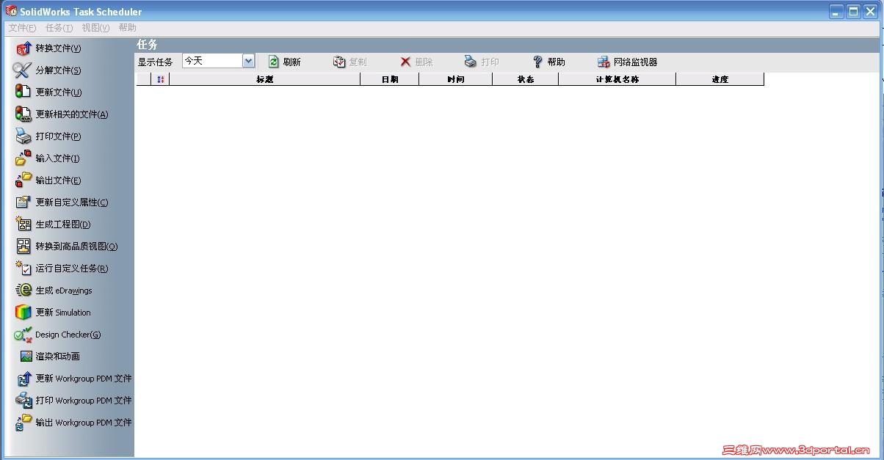Click the 帮助 question mark icon
This screenshot has width=884, height=460.
tap(537, 62)
